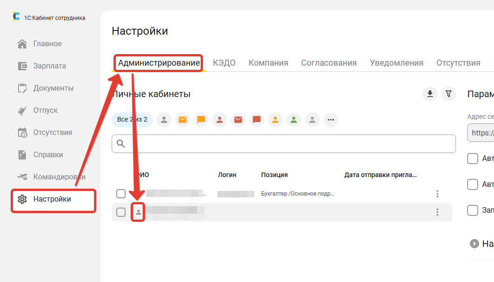Open the filter funnel icon
The width and height of the screenshot is (494, 282).
coord(448,94)
